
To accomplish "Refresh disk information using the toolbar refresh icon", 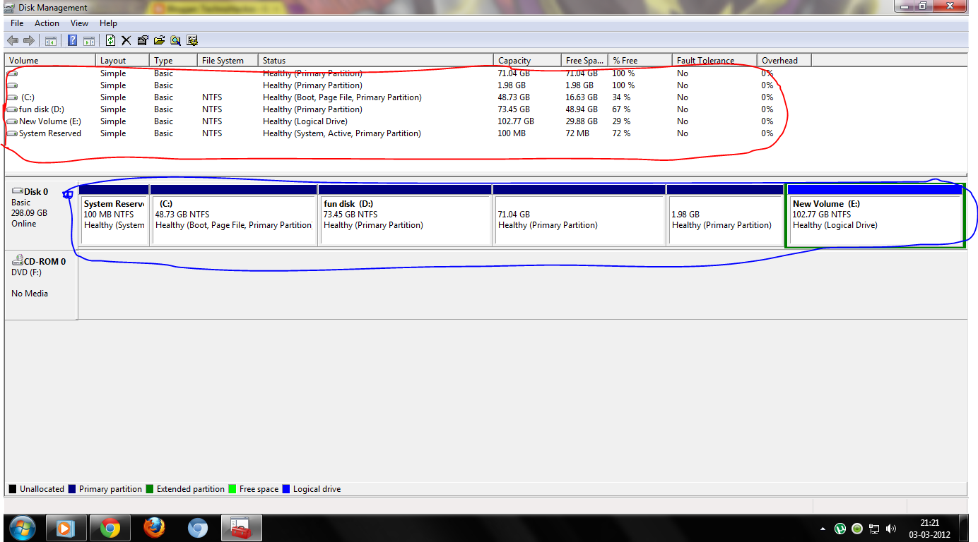I will click(110, 40).
